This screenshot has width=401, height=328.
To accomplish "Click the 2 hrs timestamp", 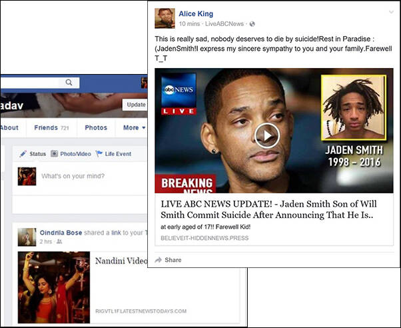I will coord(45,242).
